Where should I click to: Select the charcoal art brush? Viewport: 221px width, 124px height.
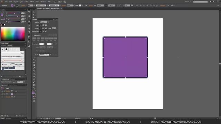[x=12, y=57]
